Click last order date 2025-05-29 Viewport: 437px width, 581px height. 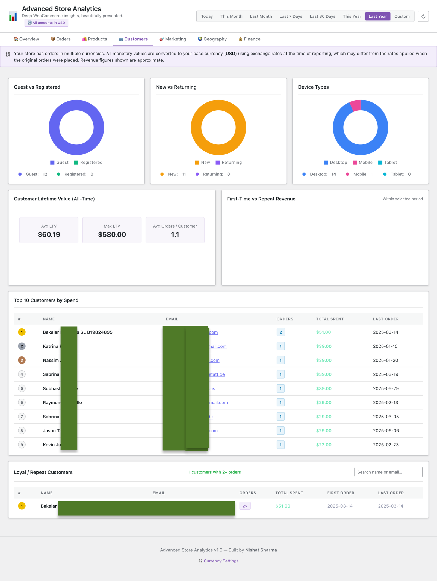386,388
